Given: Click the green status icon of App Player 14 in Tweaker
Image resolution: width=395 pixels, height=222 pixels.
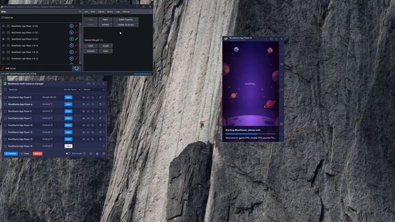Looking at the screenshot, I should point(77,39).
